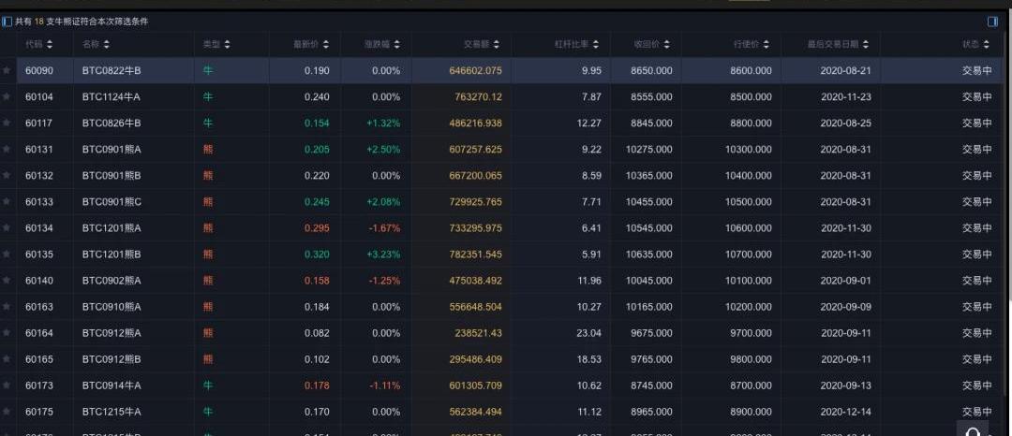Click turnover value 646602.075

[x=476, y=71]
